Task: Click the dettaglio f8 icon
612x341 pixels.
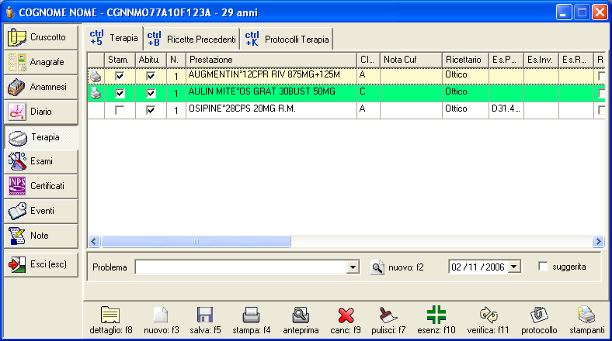Action: pos(110,315)
